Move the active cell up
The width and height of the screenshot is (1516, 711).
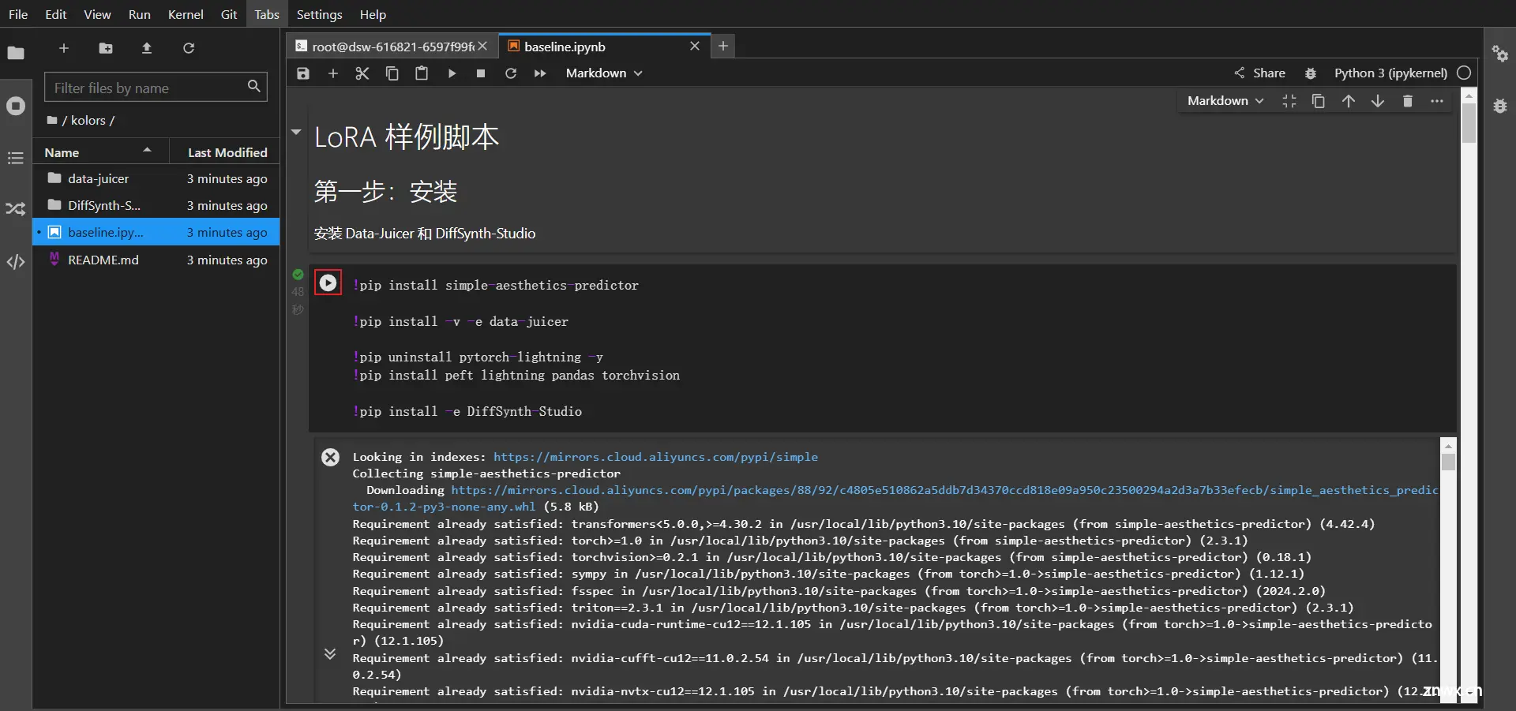click(1349, 101)
